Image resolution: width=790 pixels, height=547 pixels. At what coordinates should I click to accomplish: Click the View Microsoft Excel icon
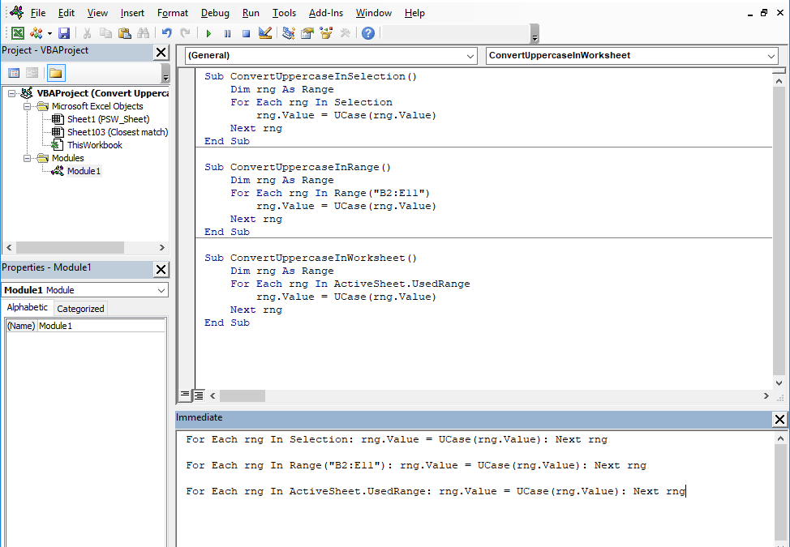pyautogui.click(x=18, y=32)
